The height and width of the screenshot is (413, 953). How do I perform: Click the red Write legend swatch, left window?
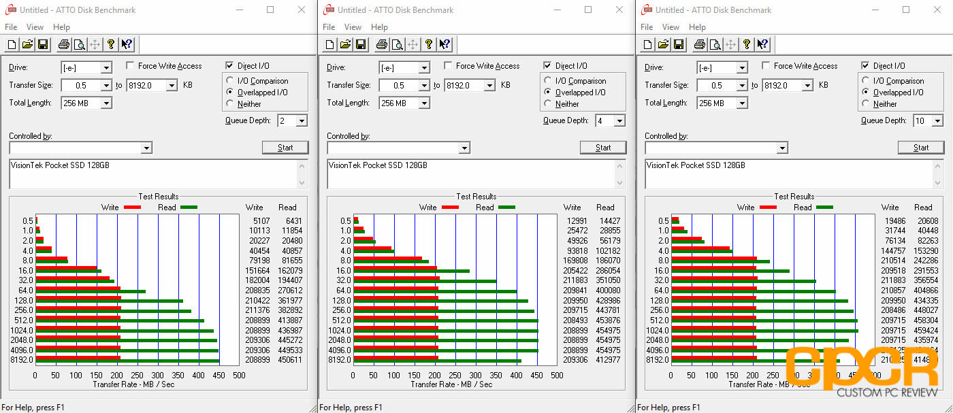pyautogui.click(x=132, y=207)
